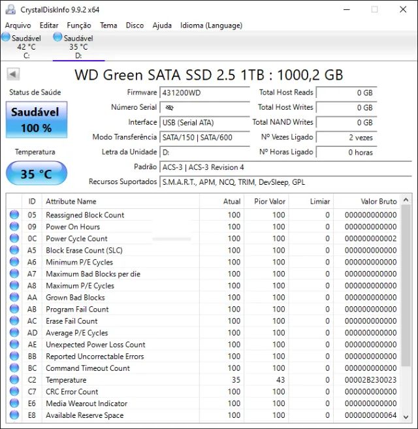Click the Recursos Suportados field
The image size is (418, 429).
(286, 182)
